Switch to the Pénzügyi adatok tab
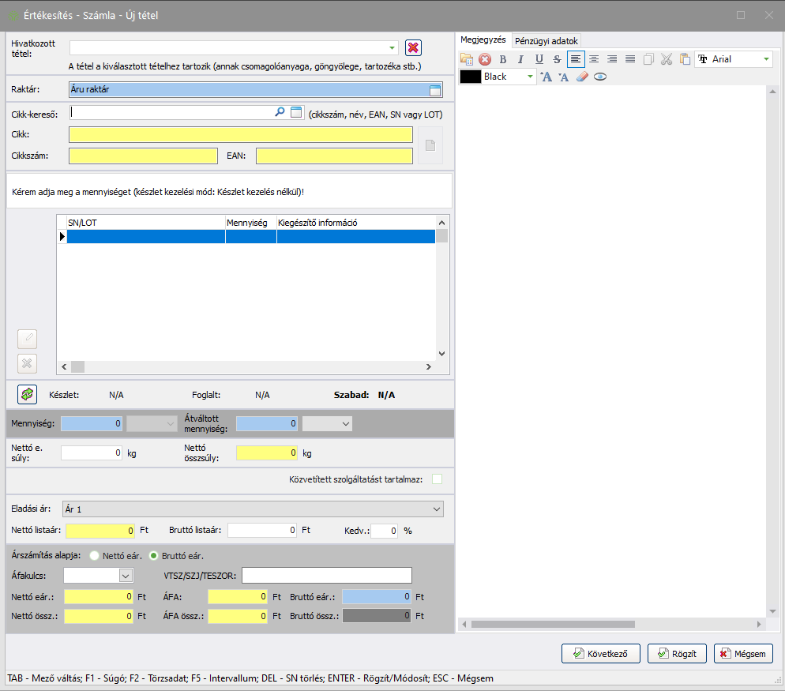The height and width of the screenshot is (691, 785). point(547,41)
